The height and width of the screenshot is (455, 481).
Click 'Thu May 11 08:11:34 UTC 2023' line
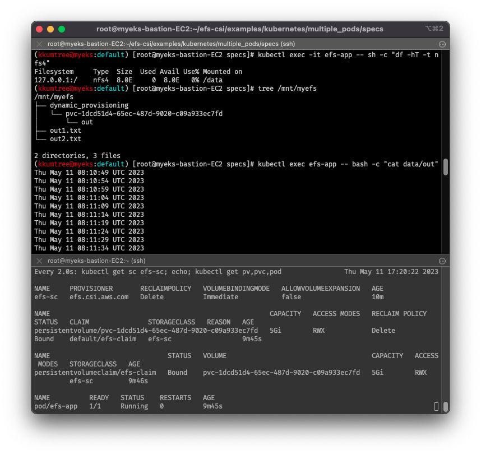click(89, 248)
